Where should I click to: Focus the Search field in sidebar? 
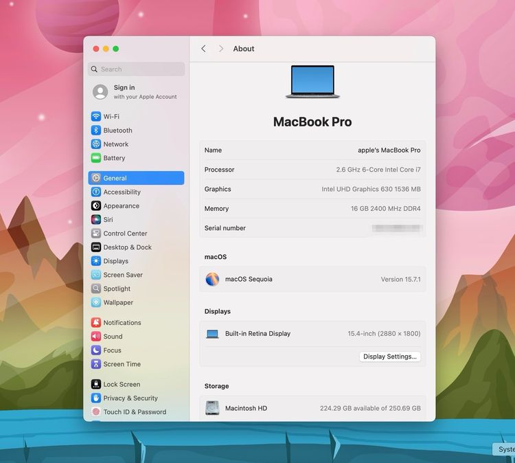click(x=137, y=69)
